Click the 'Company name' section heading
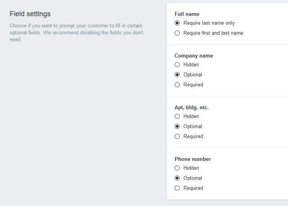Screen dimensions: 288x206 (194, 56)
